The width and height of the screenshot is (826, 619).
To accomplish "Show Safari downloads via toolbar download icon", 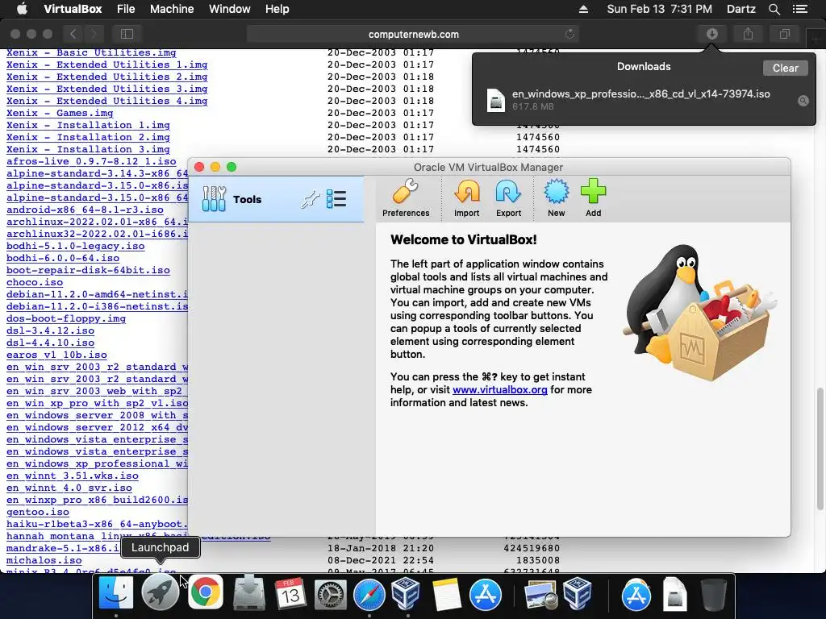I will (x=712, y=34).
